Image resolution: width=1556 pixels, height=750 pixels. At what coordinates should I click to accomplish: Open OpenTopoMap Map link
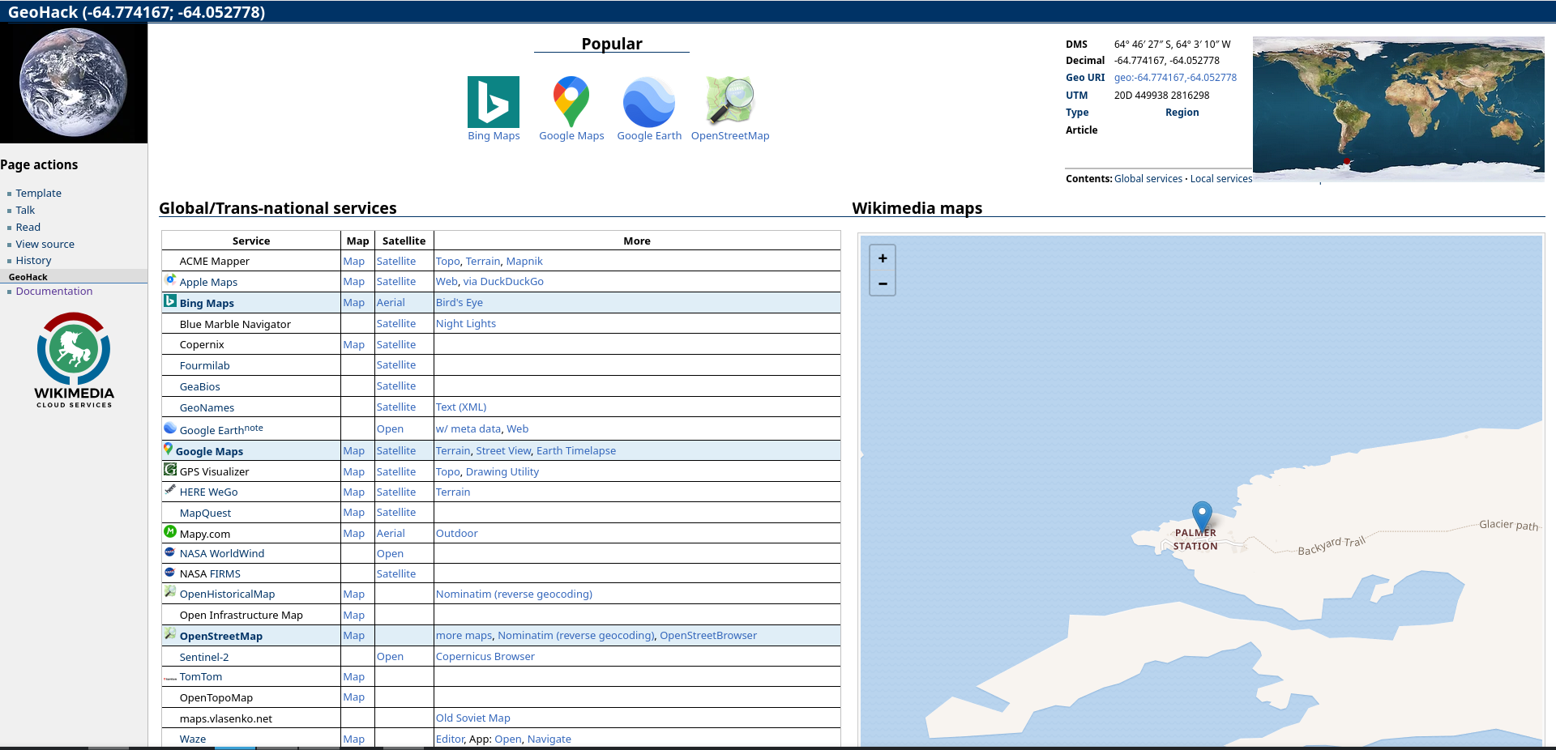354,697
